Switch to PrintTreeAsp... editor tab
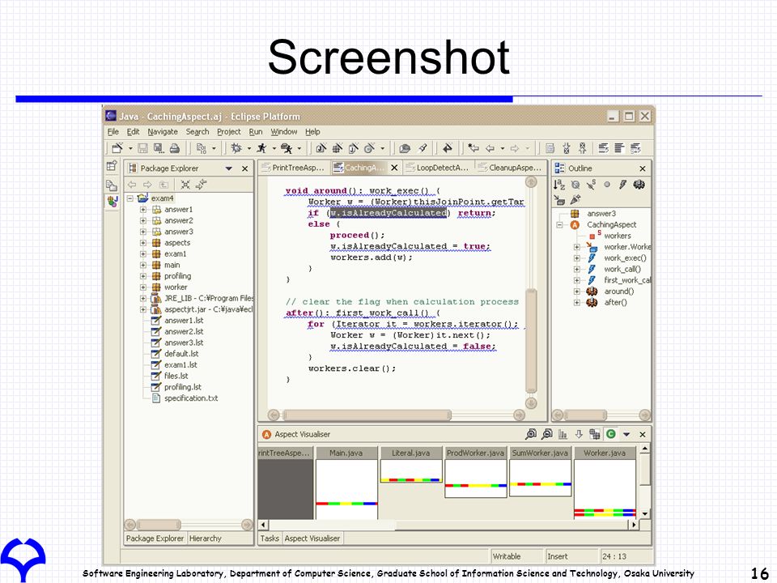The height and width of the screenshot is (583, 777). (x=293, y=168)
